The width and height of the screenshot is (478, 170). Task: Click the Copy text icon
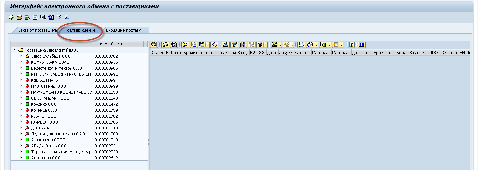[x=194, y=44]
